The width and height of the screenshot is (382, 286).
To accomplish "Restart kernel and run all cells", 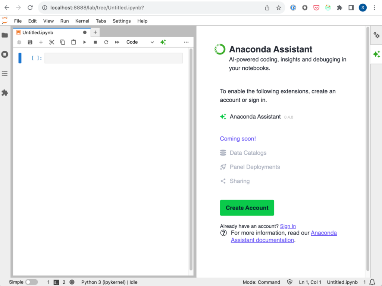I will point(117,42).
